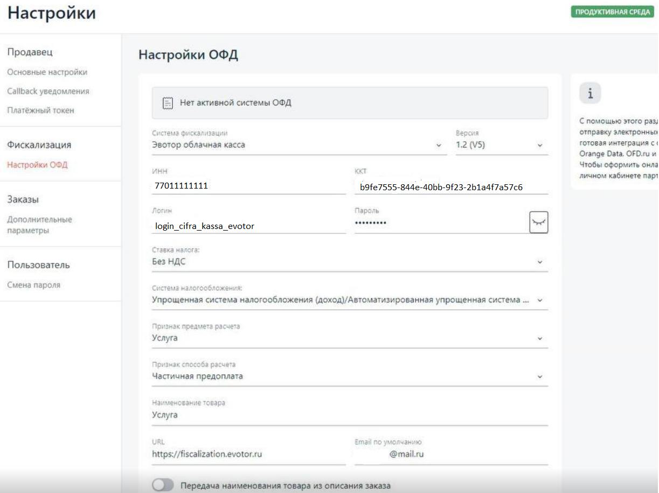Enable passing product name from order description
Image resolution: width=659 pixels, height=493 pixels.
(x=163, y=485)
